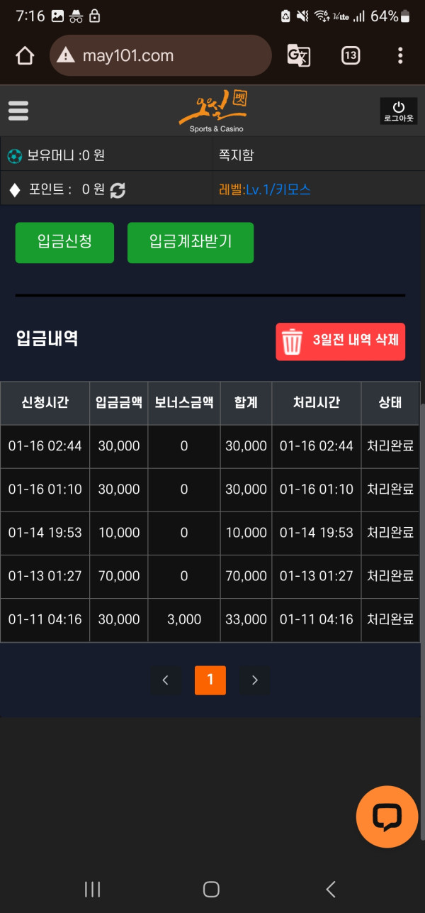Click the 입금신청 button
Viewport: 425px width, 913px height.
64,242
